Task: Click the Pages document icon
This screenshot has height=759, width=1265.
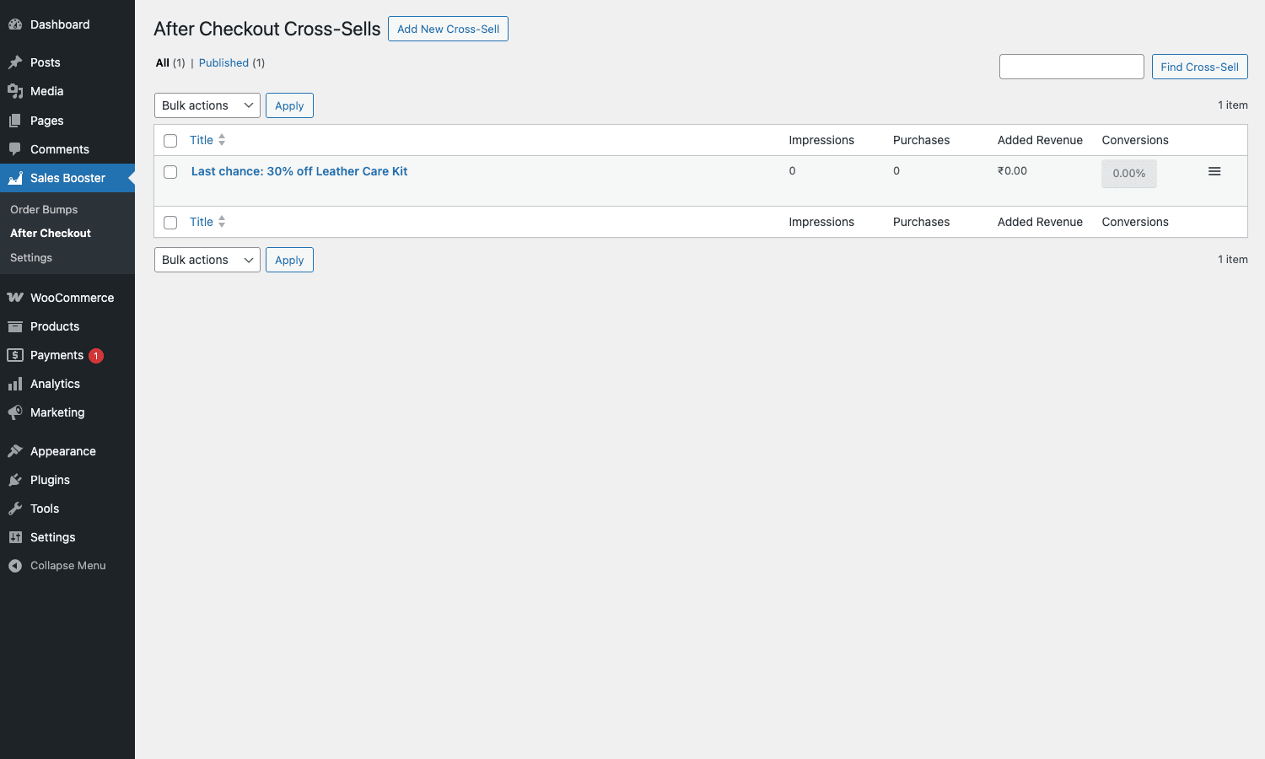Action: pyautogui.click(x=15, y=121)
